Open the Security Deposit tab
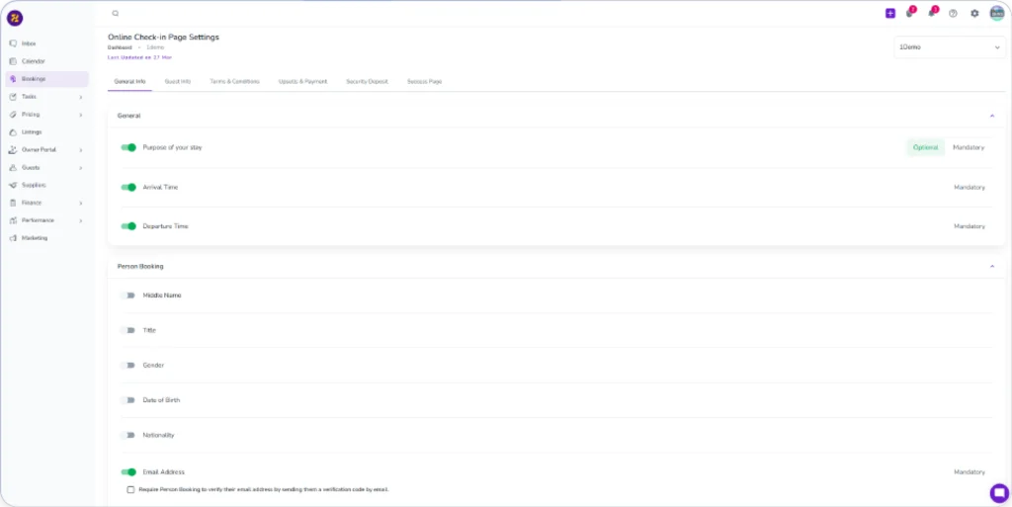Viewport: 1012px width, 507px height. tap(367, 81)
